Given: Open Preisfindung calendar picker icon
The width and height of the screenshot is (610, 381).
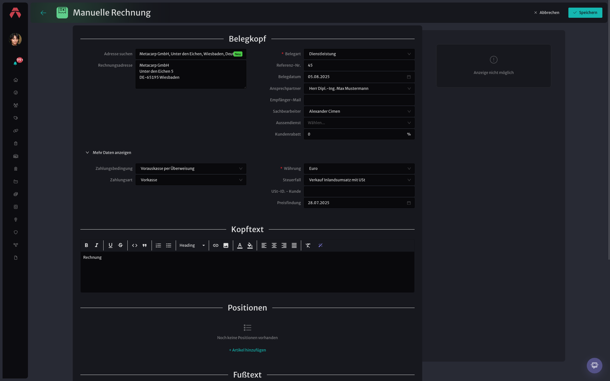Looking at the screenshot, I should (x=409, y=203).
